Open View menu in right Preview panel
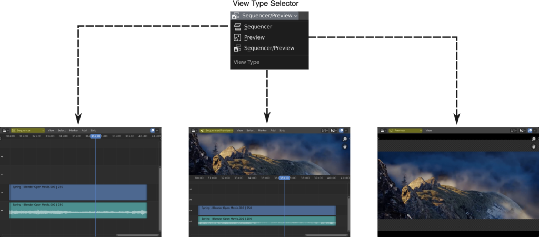This screenshot has height=237, width=539. point(428,131)
